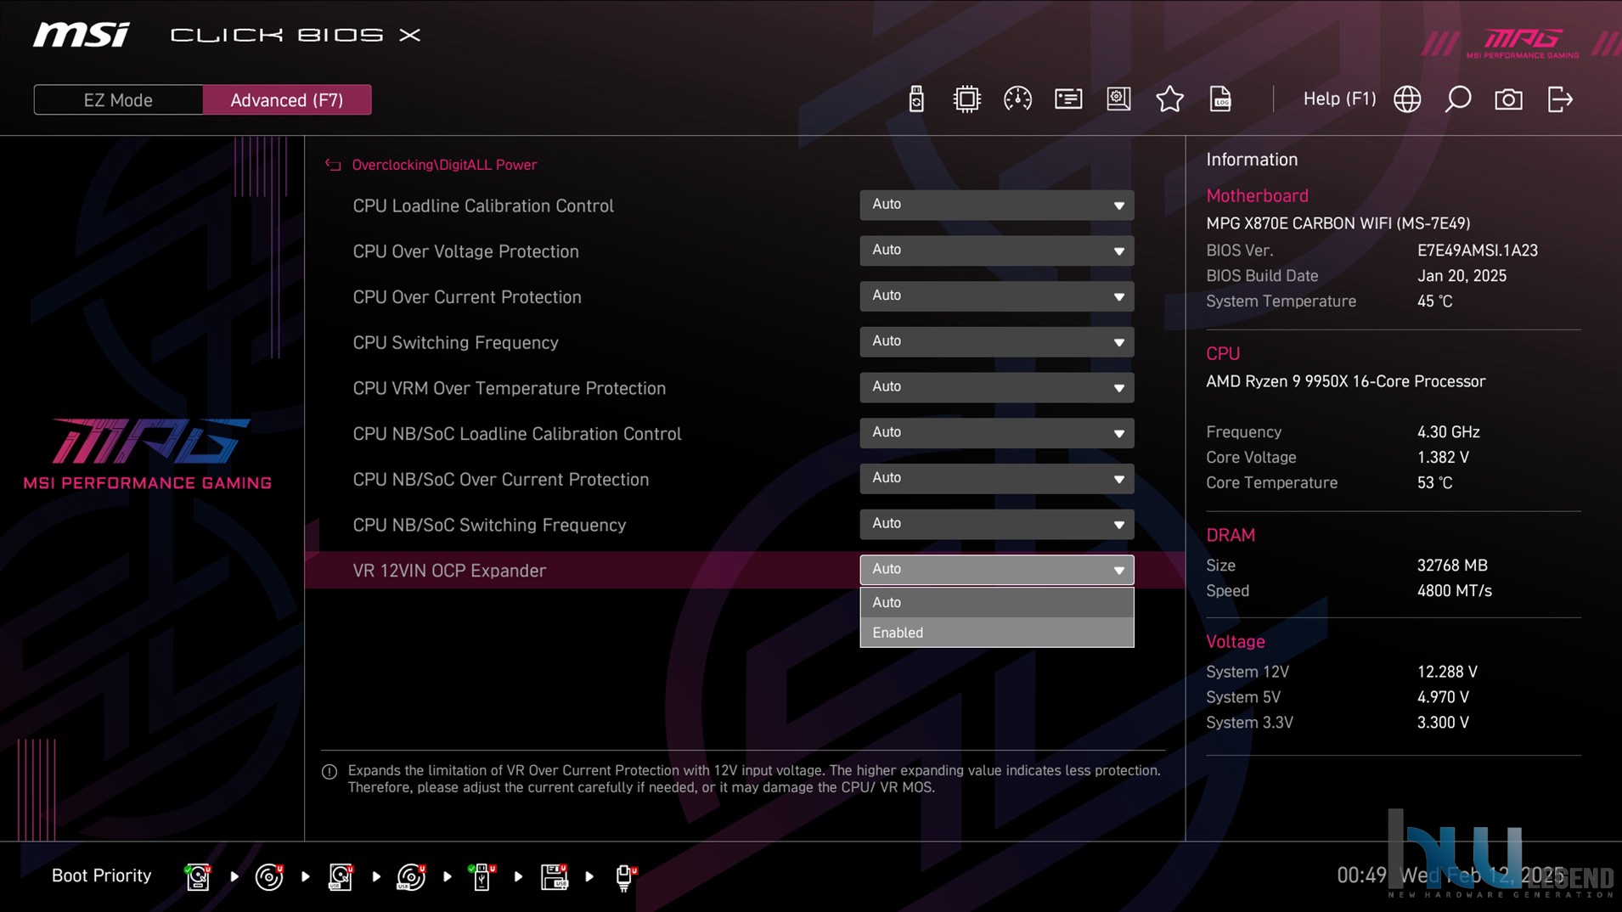Choose Auto in OCP Expander list

pos(996,602)
